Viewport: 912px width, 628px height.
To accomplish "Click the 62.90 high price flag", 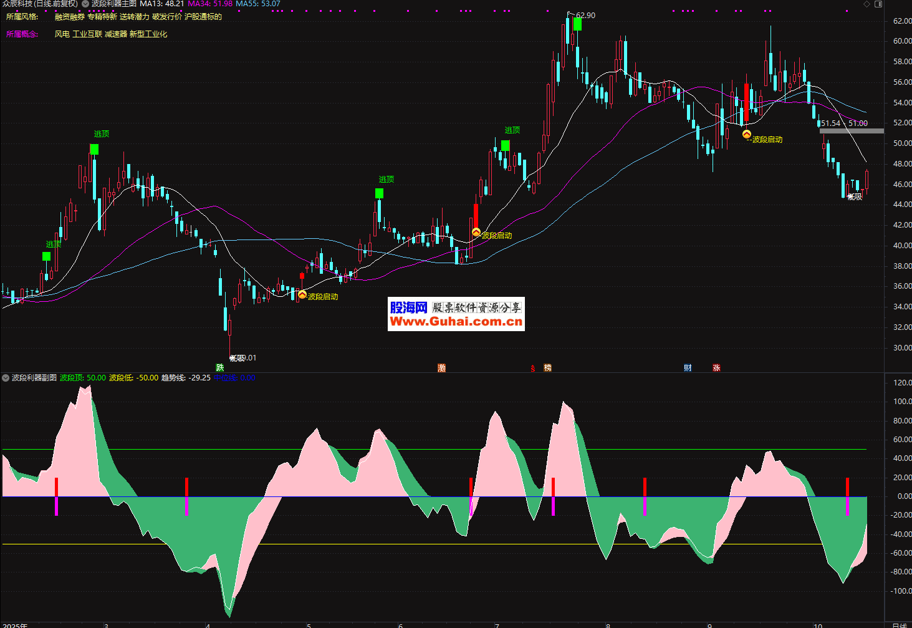I will (x=585, y=16).
